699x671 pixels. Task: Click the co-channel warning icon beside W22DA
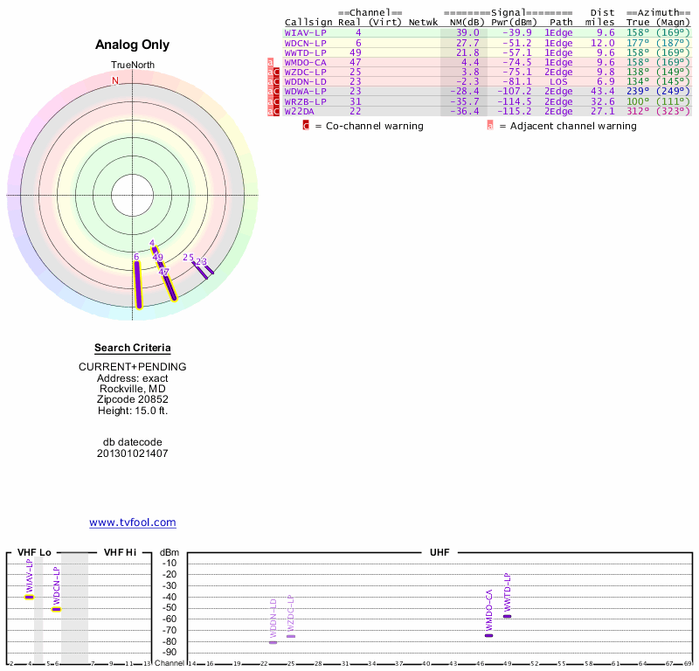click(276, 111)
